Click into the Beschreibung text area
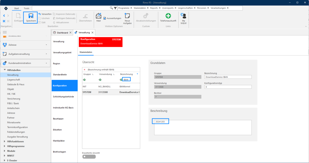The height and width of the screenshot is (163, 309). tap(203, 128)
